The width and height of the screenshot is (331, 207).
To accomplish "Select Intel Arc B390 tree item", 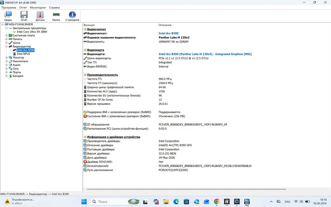I will [26, 50].
